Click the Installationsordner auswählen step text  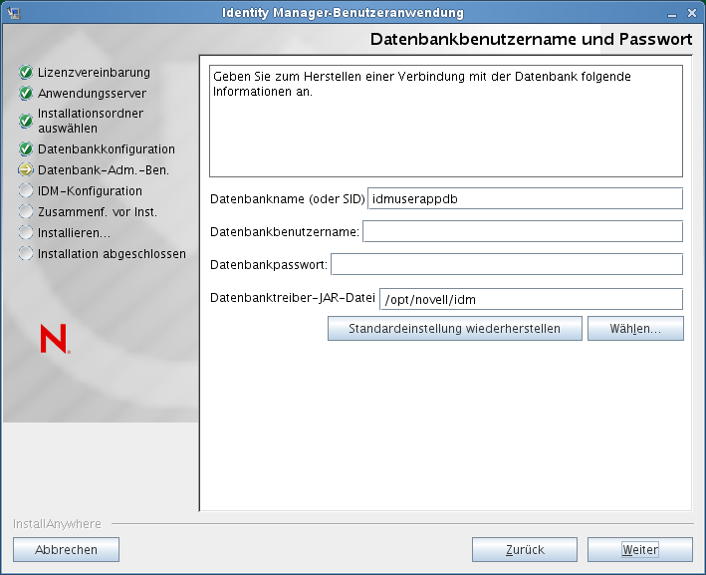pos(90,121)
